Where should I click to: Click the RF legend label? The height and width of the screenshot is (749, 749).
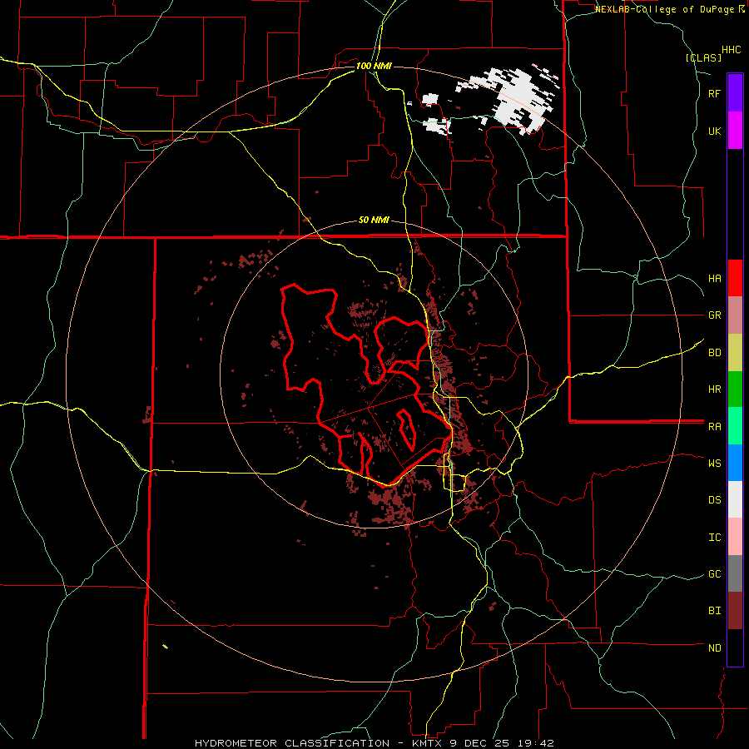coord(714,93)
